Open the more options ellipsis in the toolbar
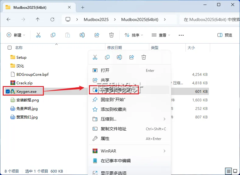Viewport: 240px width, 175px height. (x=181, y=35)
